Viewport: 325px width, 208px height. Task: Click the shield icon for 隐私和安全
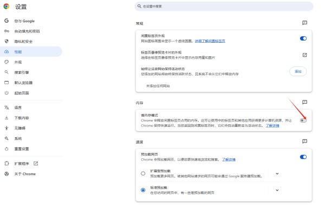[x=6, y=41]
